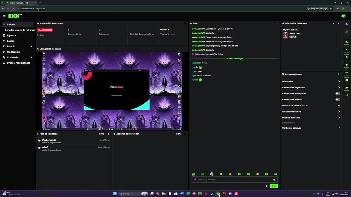Open TikTok app from taskbar
The width and height of the screenshot is (351, 197).
tap(236, 194)
